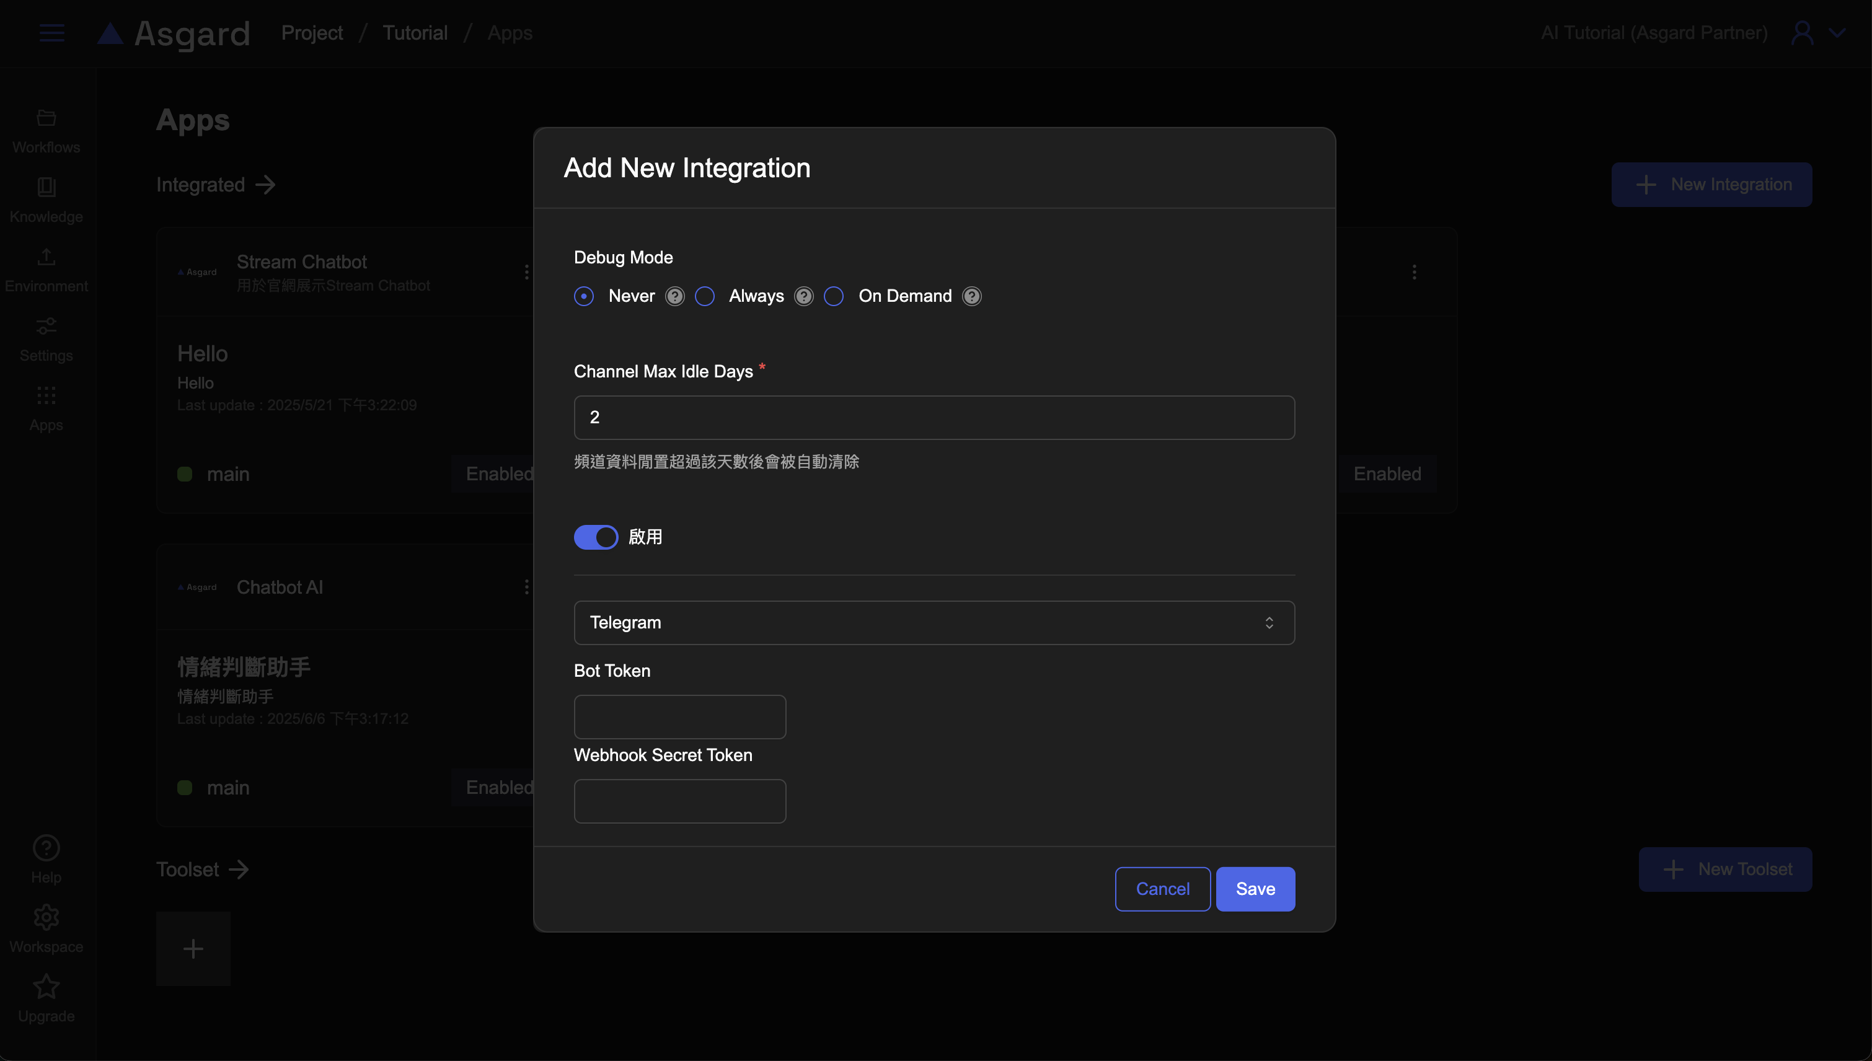Viewport: 1872px width, 1061px height.
Task: Click the On Demand help icon
Action: coord(971,296)
